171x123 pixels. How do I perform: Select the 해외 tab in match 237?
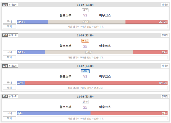[x=9, y=57]
